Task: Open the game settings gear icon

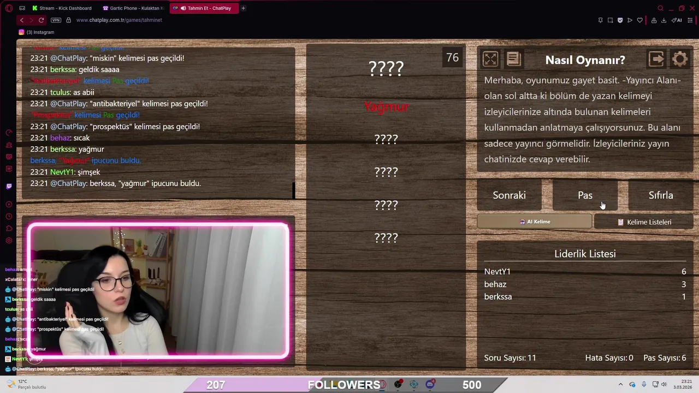Action: [x=680, y=59]
